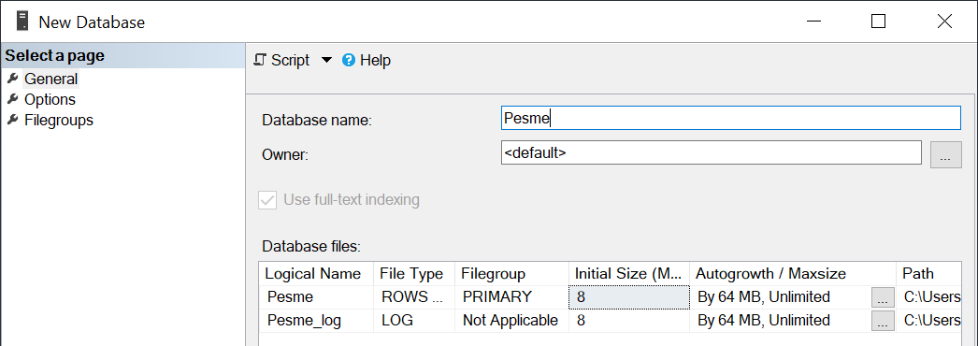This screenshot has width=978, height=346.
Task: Select the Filegroups page wrench icon
Action: 12,120
